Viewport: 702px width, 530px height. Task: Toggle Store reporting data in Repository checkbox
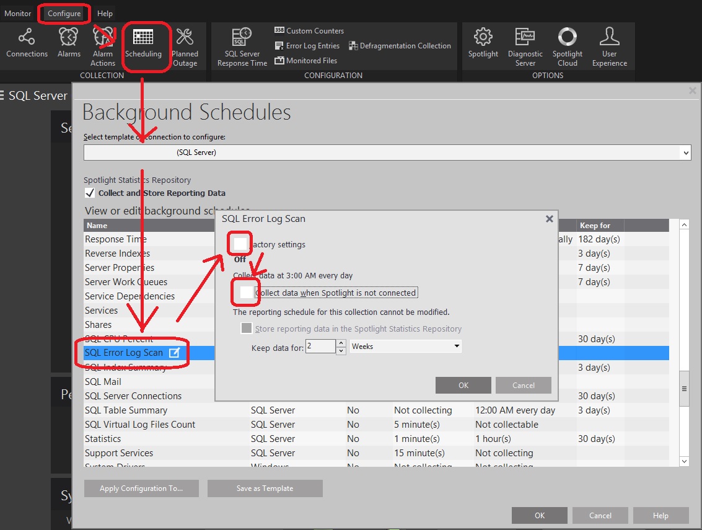(246, 328)
